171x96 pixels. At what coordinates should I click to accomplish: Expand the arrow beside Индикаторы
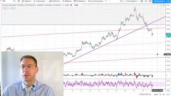coord(47,1)
